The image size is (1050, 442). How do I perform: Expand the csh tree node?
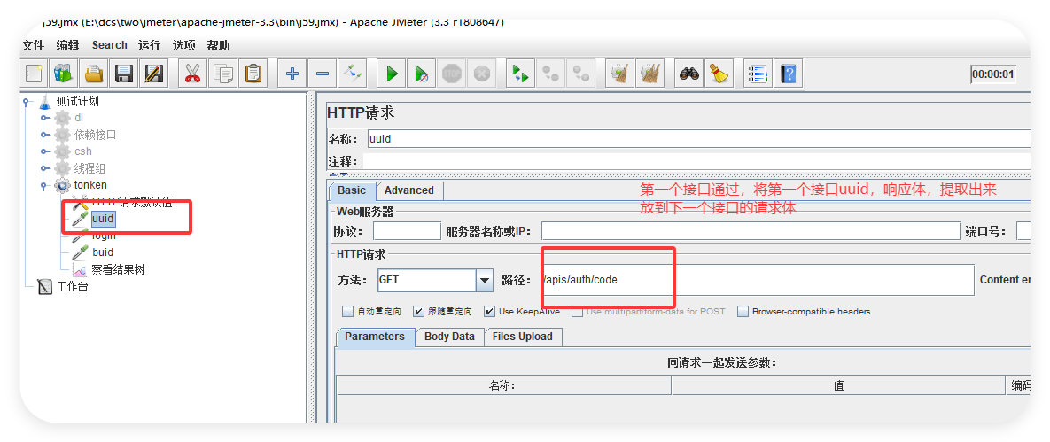point(45,151)
